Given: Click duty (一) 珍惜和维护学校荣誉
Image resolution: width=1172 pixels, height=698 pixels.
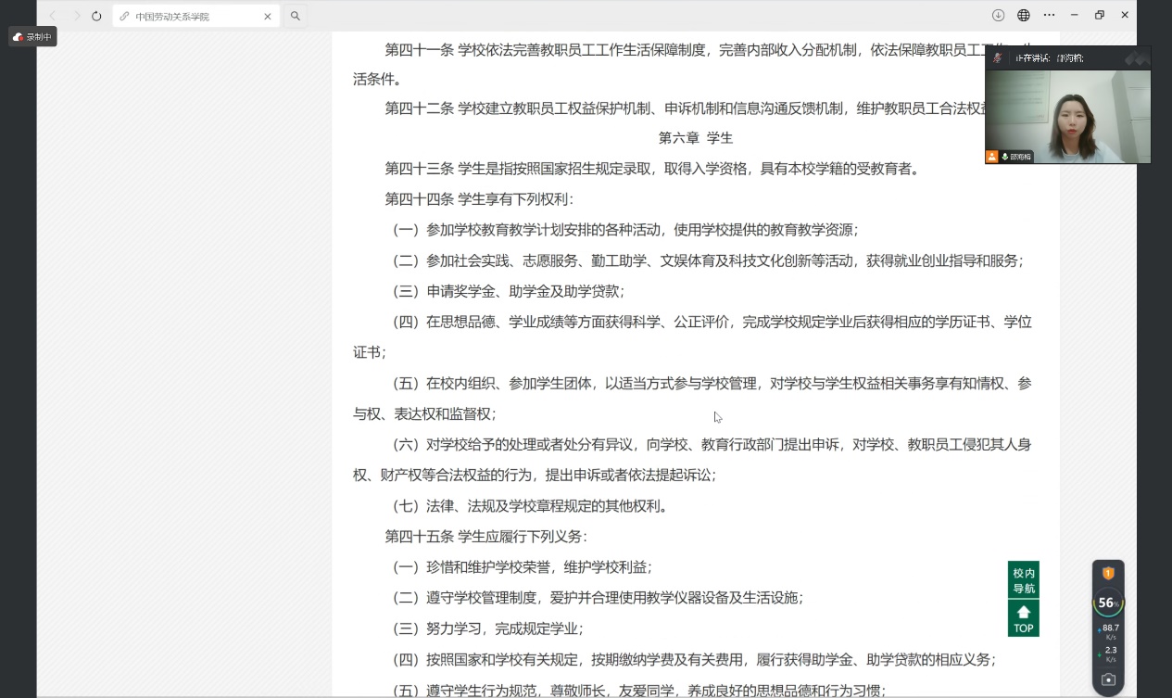Looking at the screenshot, I should coord(523,566).
